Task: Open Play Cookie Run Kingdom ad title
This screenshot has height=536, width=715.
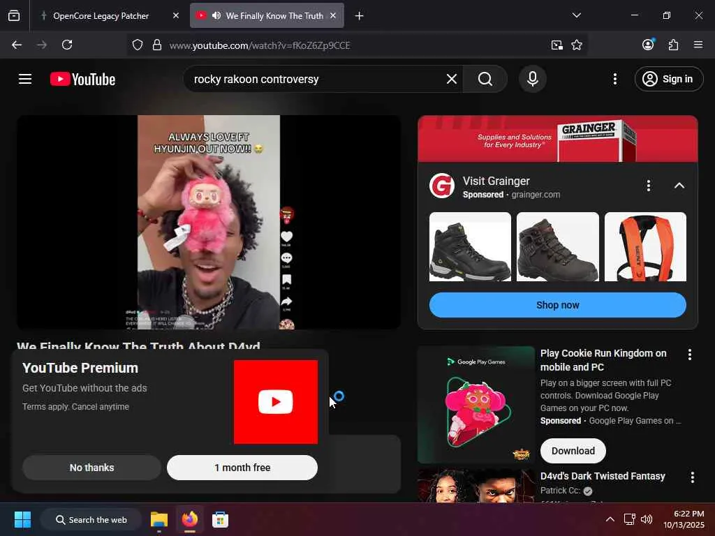Action: (603, 360)
